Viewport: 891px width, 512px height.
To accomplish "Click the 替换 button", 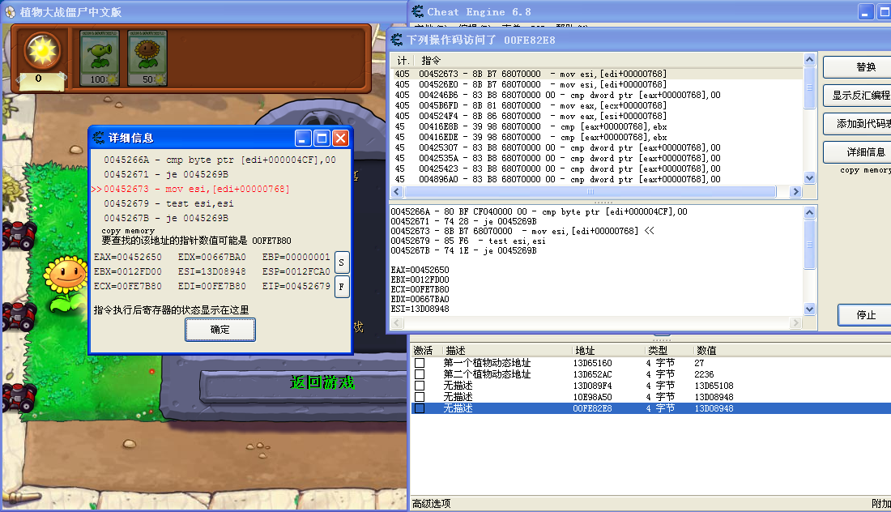I will [858, 67].
